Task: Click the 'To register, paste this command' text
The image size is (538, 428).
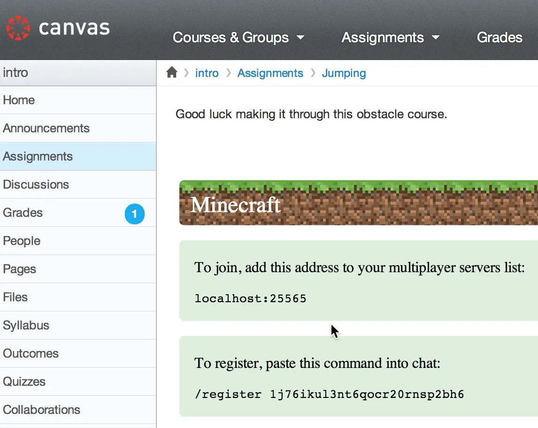Action: (x=317, y=363)
